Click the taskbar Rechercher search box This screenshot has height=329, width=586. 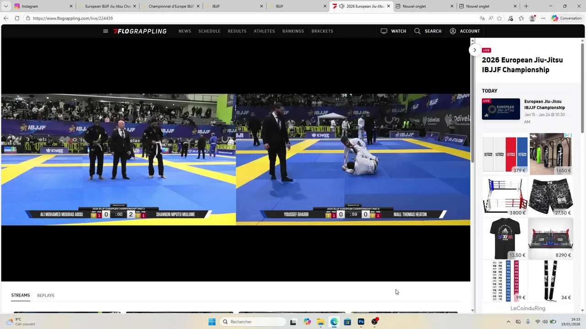[x=253, y=322]
